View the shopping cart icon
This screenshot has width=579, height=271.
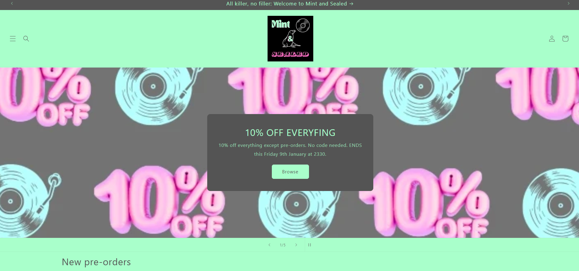[565, 39]
